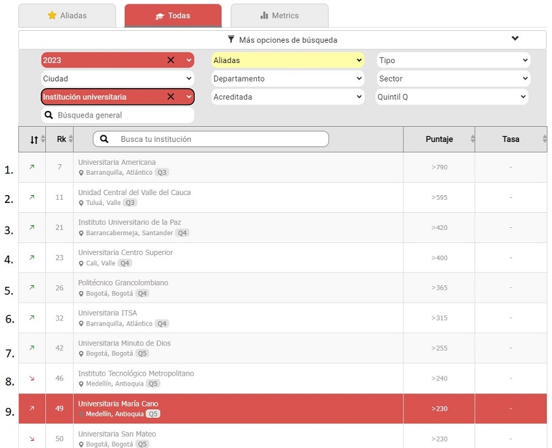Click Politécnico Grancolombiano's trend arrow
This screenshot has height=448, width=552.
click(32, 288)
